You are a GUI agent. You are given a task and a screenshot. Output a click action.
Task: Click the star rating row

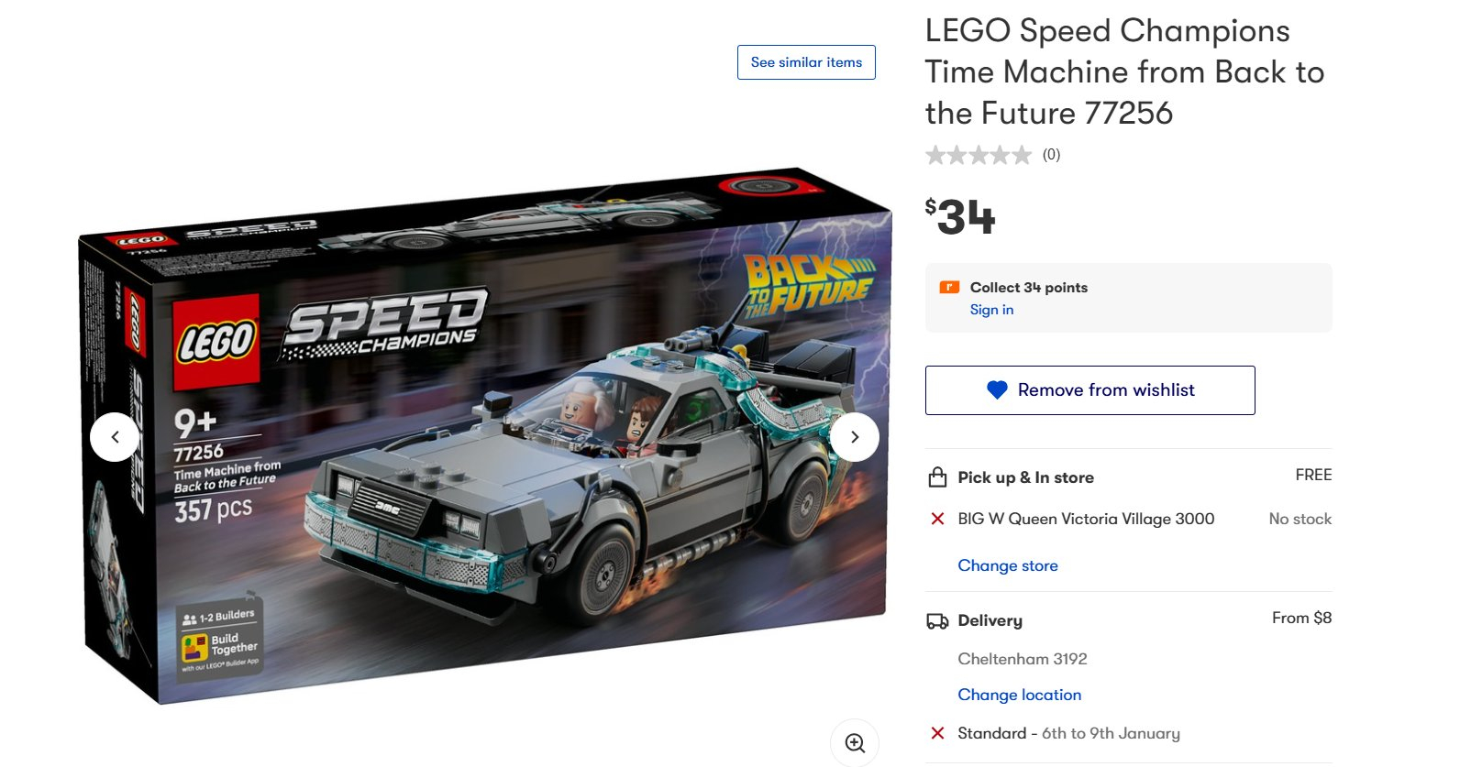(x=979, y=155)
